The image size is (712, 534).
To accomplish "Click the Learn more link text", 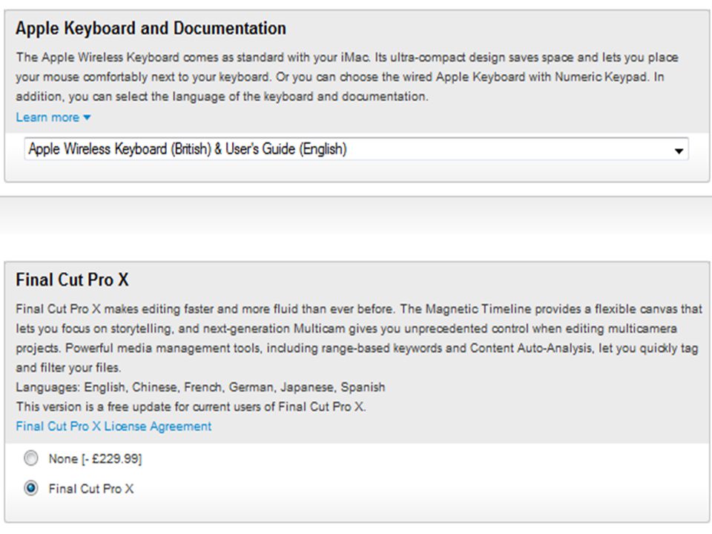I will click(x=47, y=117).
